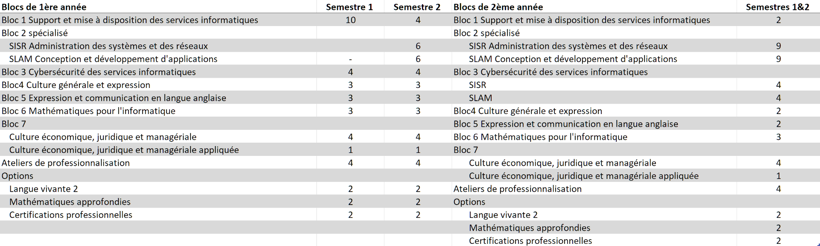Select first-year "Ateliers de professionnalisation" cell
This screenshot has width=820, height=246.
(66, 163)
